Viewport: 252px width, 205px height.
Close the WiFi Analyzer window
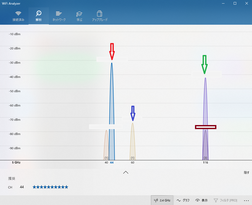coord(247,3)
